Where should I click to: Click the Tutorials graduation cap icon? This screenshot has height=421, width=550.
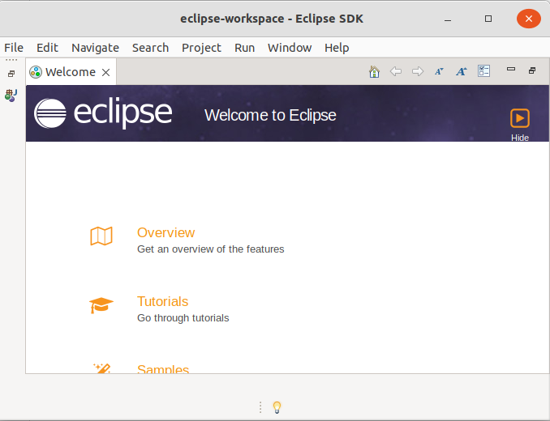[101, 305]
